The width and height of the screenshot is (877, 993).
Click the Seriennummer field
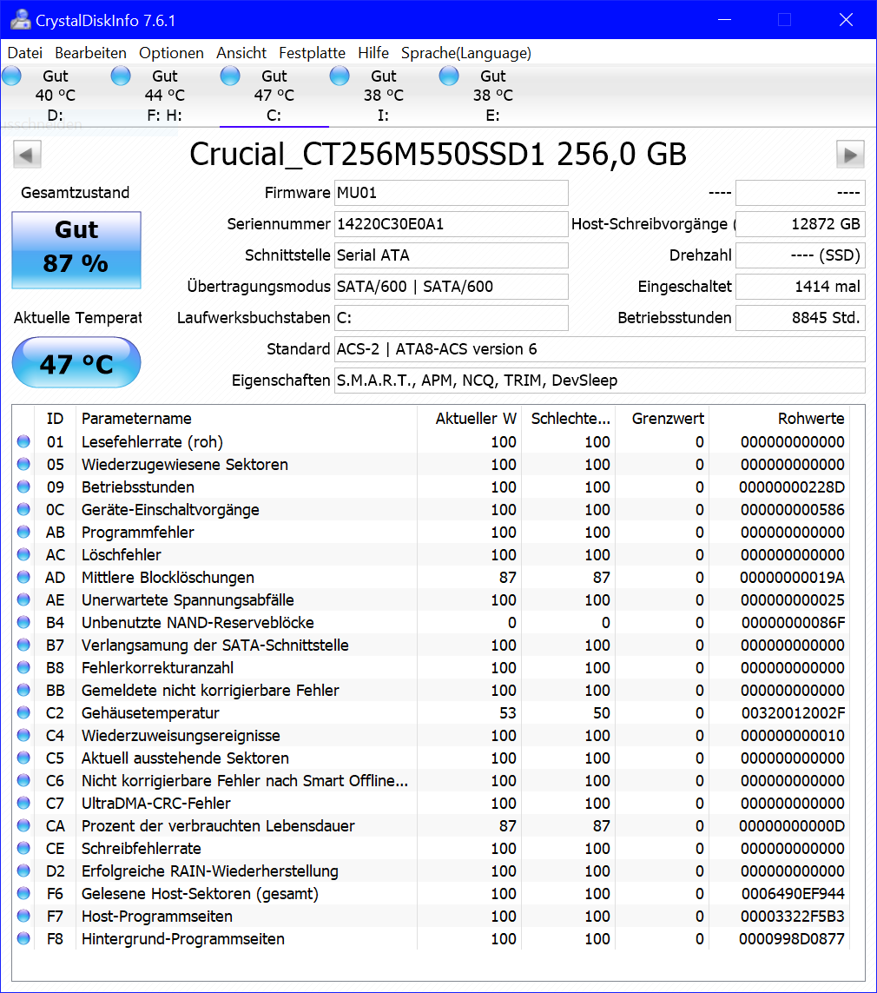[x=452, y=224]
